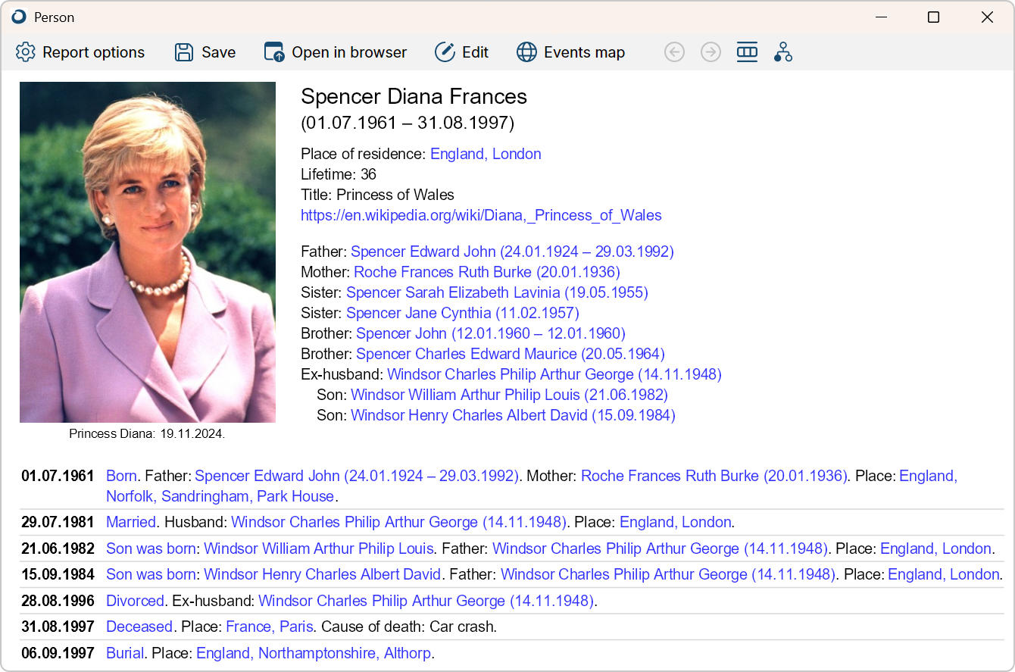Open England, London link in Married row
The height and width of the screenshot is (672, 1015).
coord(676,522)
